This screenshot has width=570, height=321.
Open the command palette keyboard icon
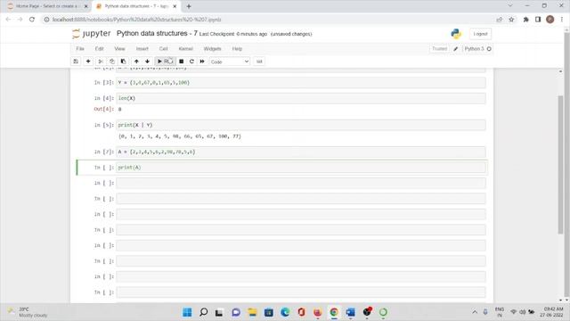(x=259, y=62)
